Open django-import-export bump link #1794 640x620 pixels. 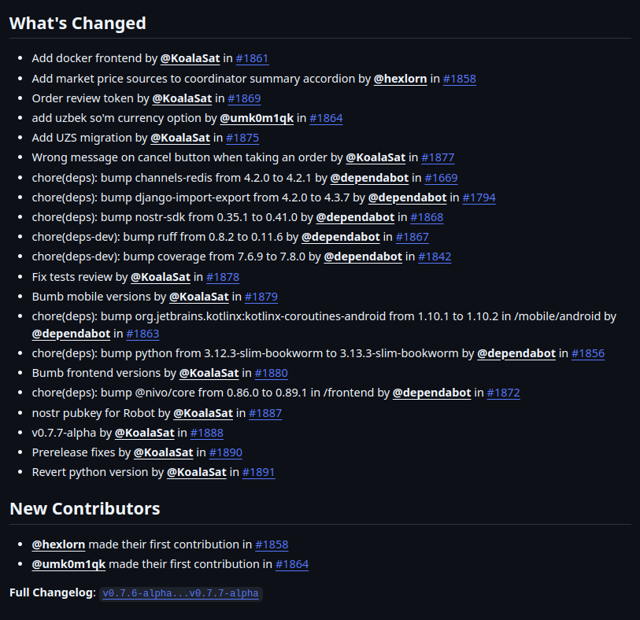coord(479,197)
